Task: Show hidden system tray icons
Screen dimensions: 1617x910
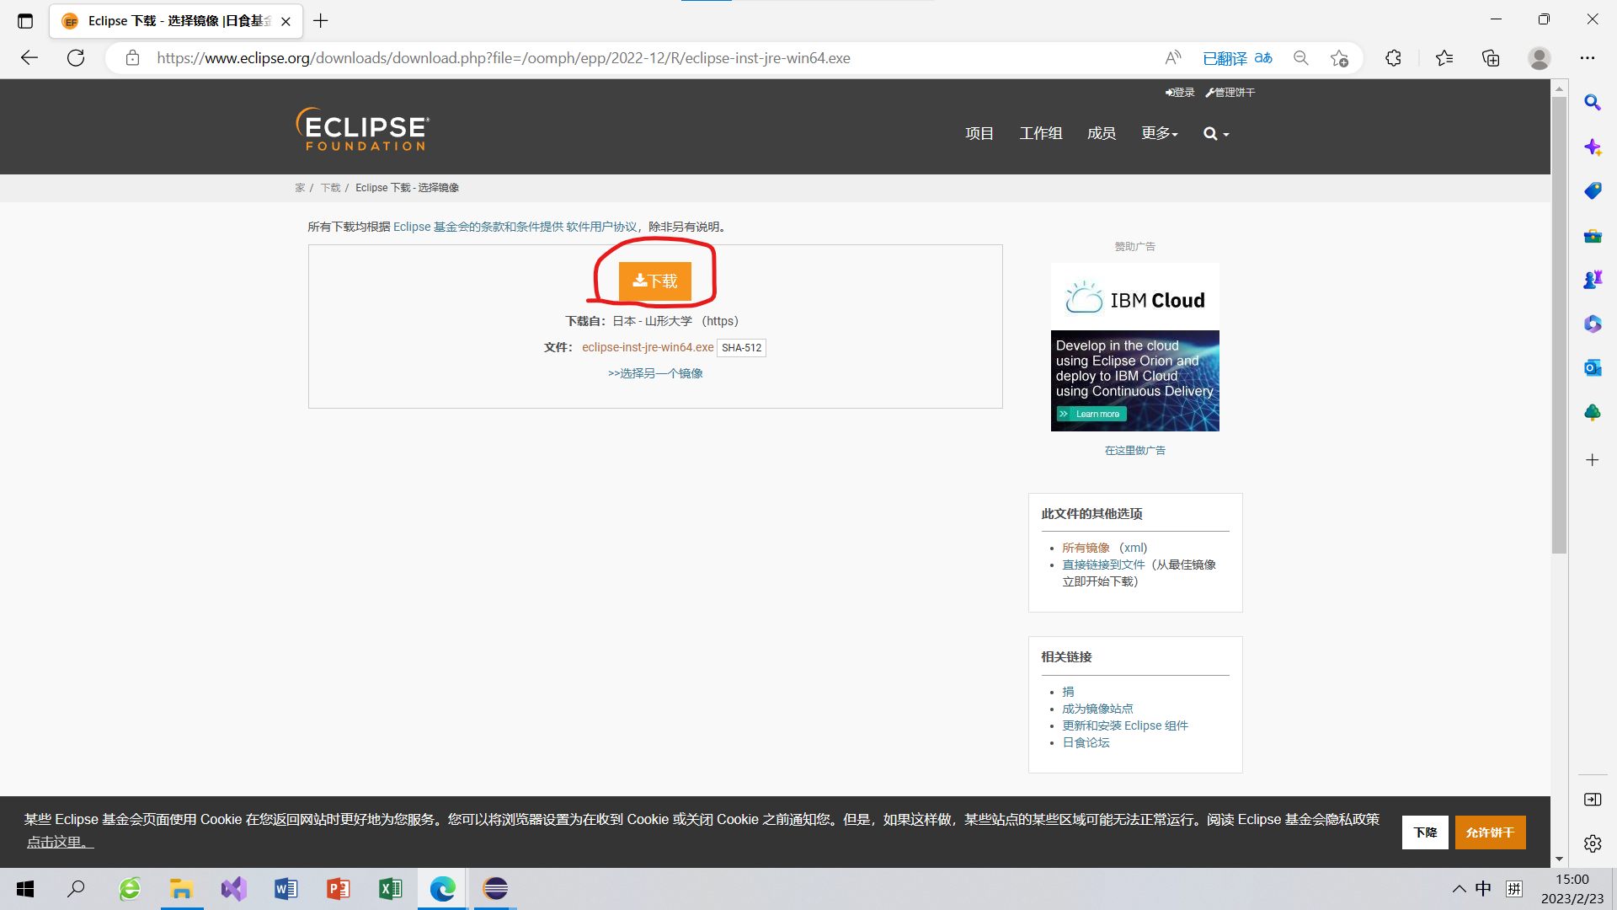Action: tap(1459, 889)
